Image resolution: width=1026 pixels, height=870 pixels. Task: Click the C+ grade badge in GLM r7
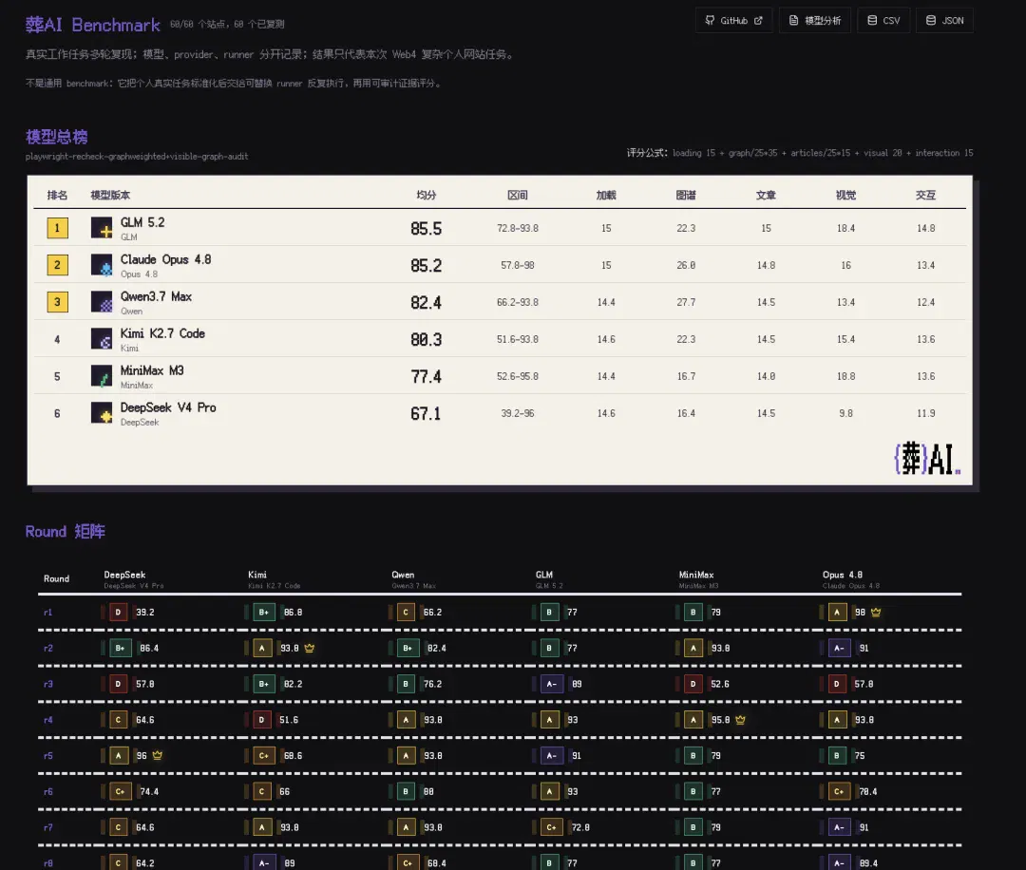[552, 827]
